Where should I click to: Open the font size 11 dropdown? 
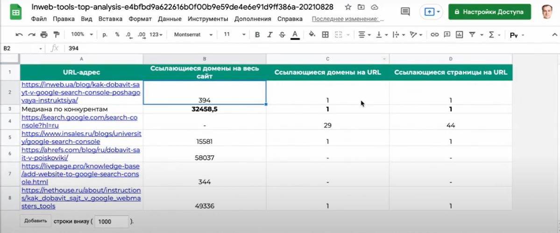[234, 34]
